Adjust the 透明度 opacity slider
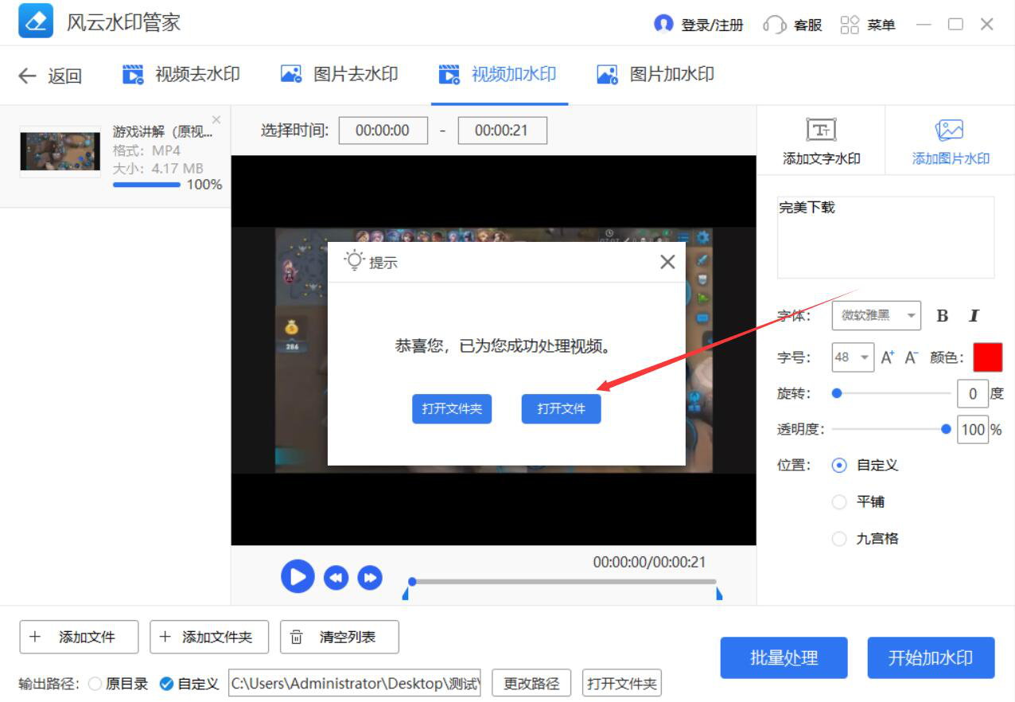This screenshot has height=702, width=1015. 891,429
